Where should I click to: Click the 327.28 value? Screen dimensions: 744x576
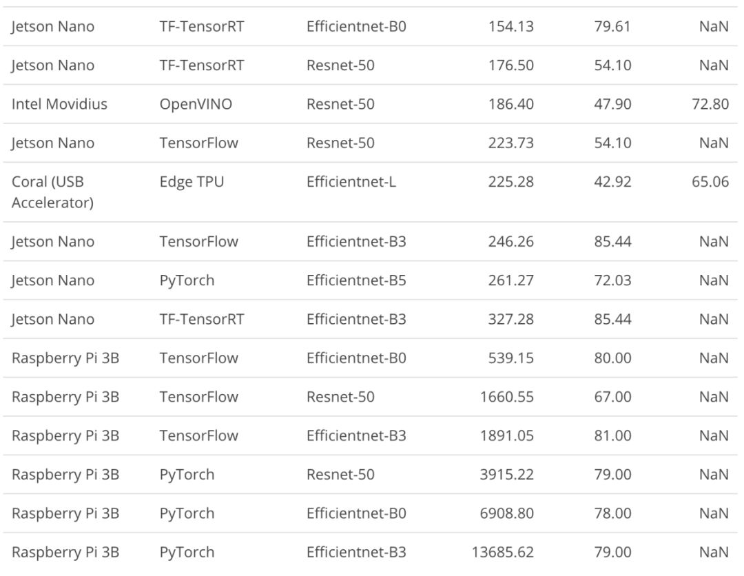point(510,320)
